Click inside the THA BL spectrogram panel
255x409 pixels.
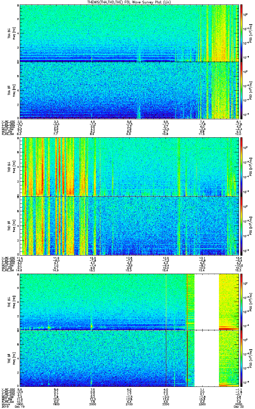(x=130, y=33)
